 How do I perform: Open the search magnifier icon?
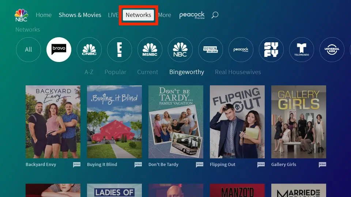click(x=215, y=15)
